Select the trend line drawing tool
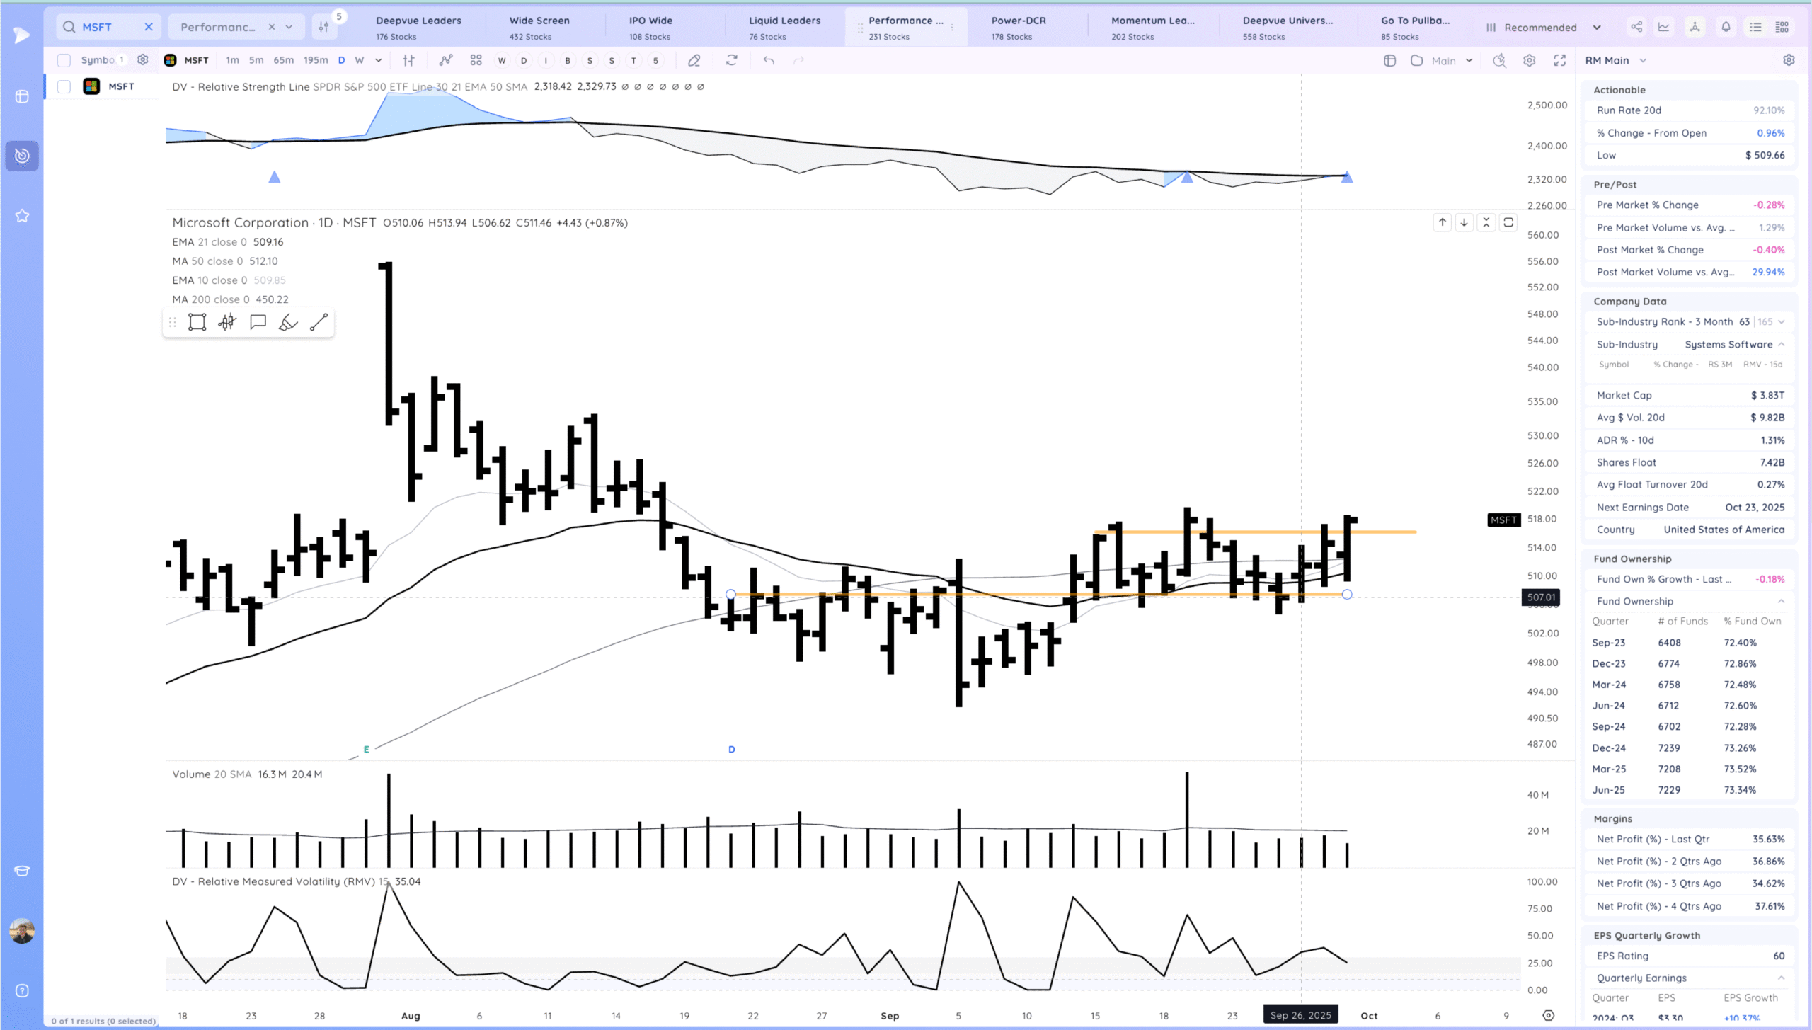1812x1030 pixels. (319, 322)
